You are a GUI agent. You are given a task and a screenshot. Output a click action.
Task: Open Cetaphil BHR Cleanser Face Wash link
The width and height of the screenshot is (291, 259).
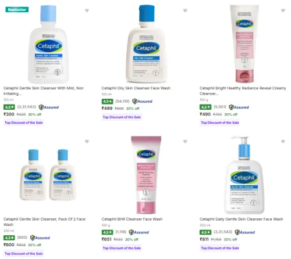click(x=132, y=219)
